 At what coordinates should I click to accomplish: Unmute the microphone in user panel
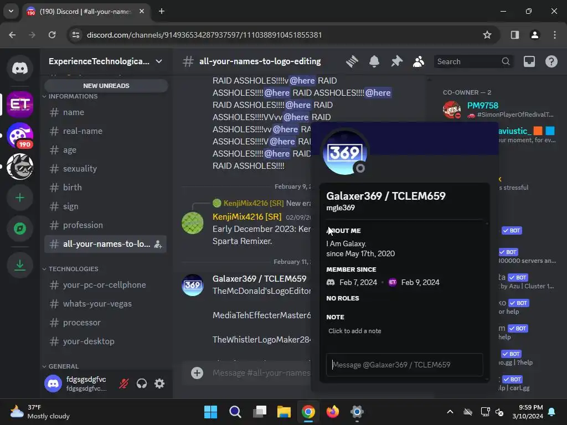click(124, 383)
